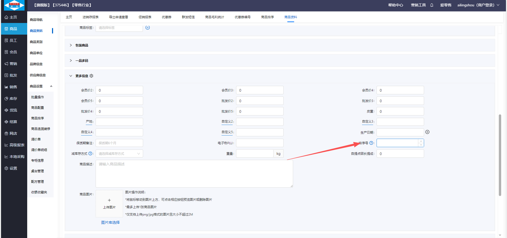This screenshot has width=507, height=238.
Task: Click the 减库存方式 help question mark icon
Action: point(90,153)
